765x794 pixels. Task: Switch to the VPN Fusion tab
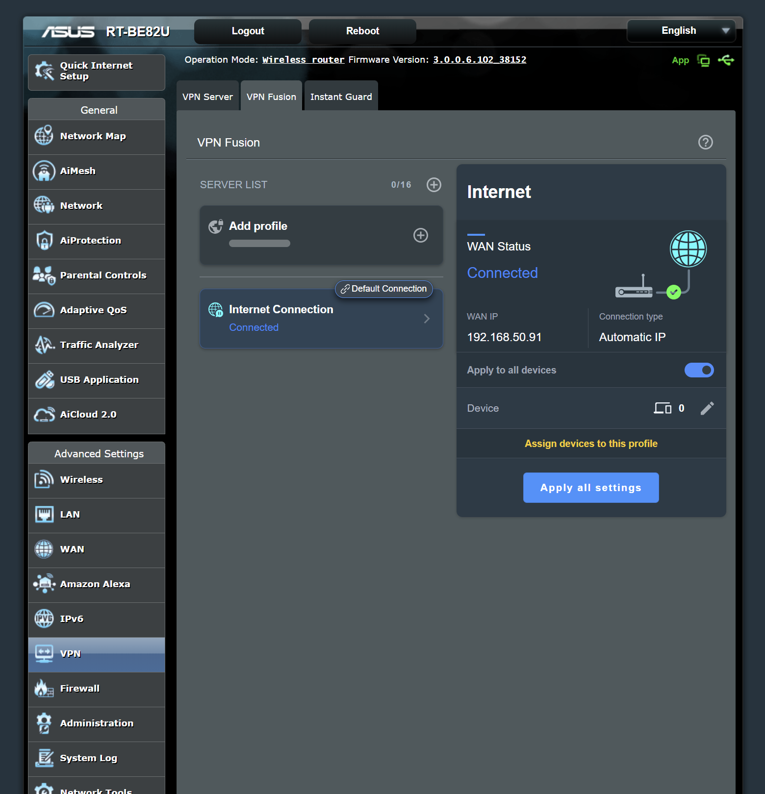coord(271,96)
